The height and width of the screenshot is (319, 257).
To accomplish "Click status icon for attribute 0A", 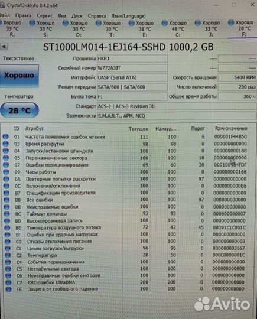I will [x=6, y=179].
